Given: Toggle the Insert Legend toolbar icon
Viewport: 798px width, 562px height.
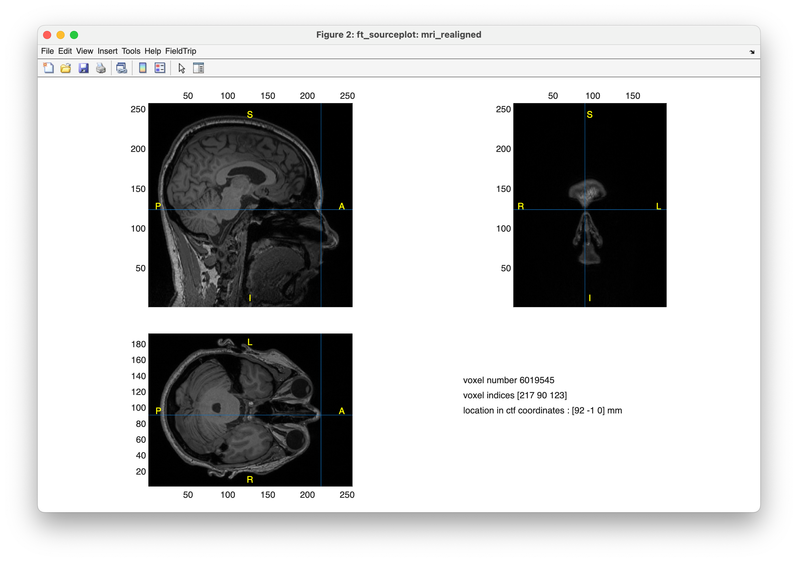Looking at the screenshot, I should (160, 68).
